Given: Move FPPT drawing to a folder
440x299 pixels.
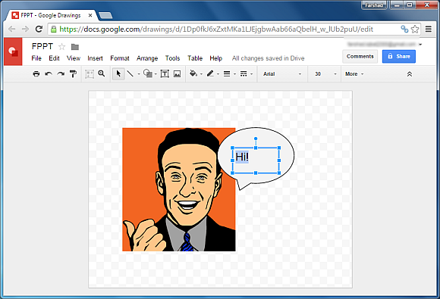Looking at the screenshot, I should (75, 47).
